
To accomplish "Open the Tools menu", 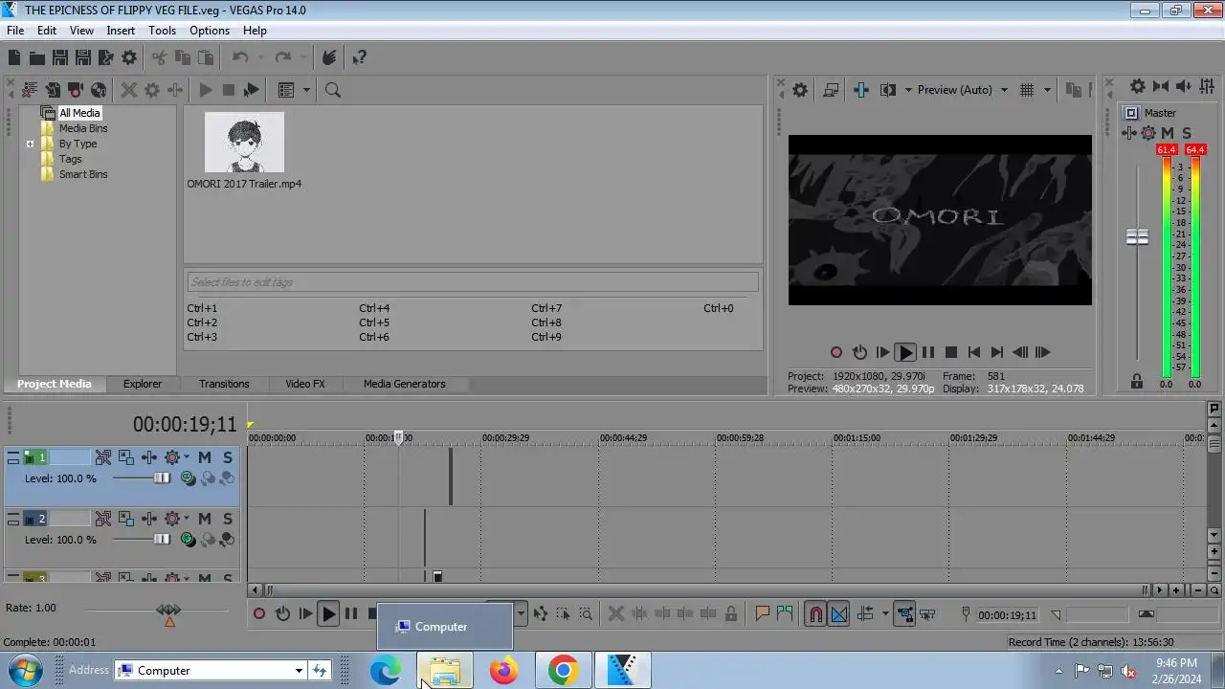I will point(162,31).
